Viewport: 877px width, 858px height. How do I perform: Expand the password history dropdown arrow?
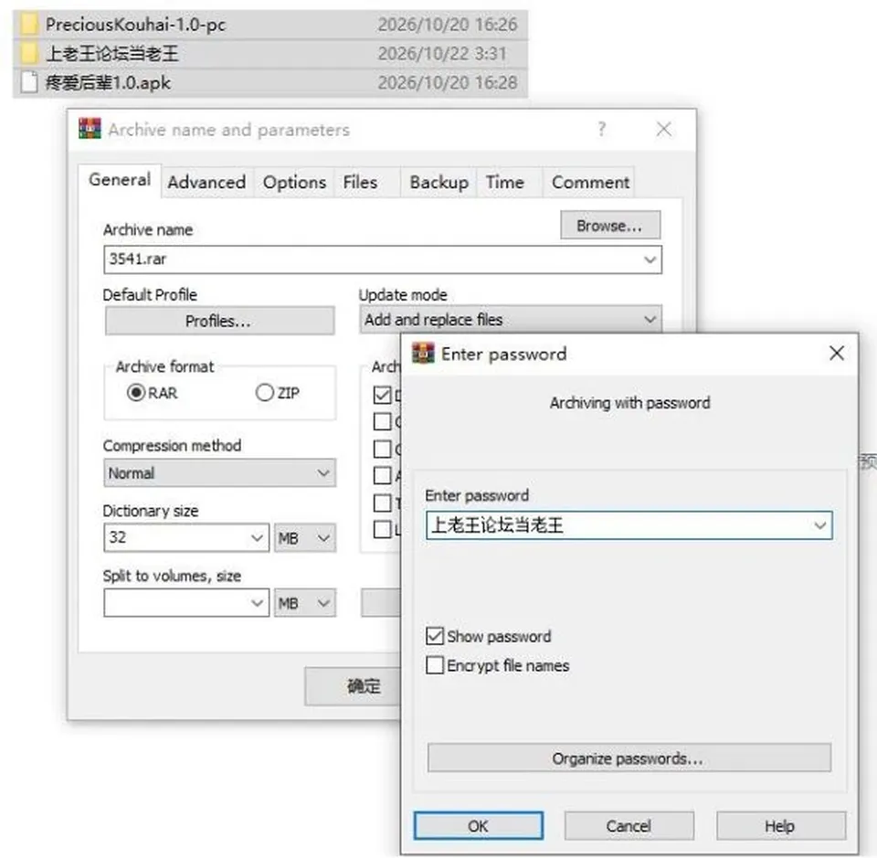820,525
